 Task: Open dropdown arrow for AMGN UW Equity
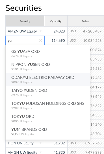[x=40, y=152]
